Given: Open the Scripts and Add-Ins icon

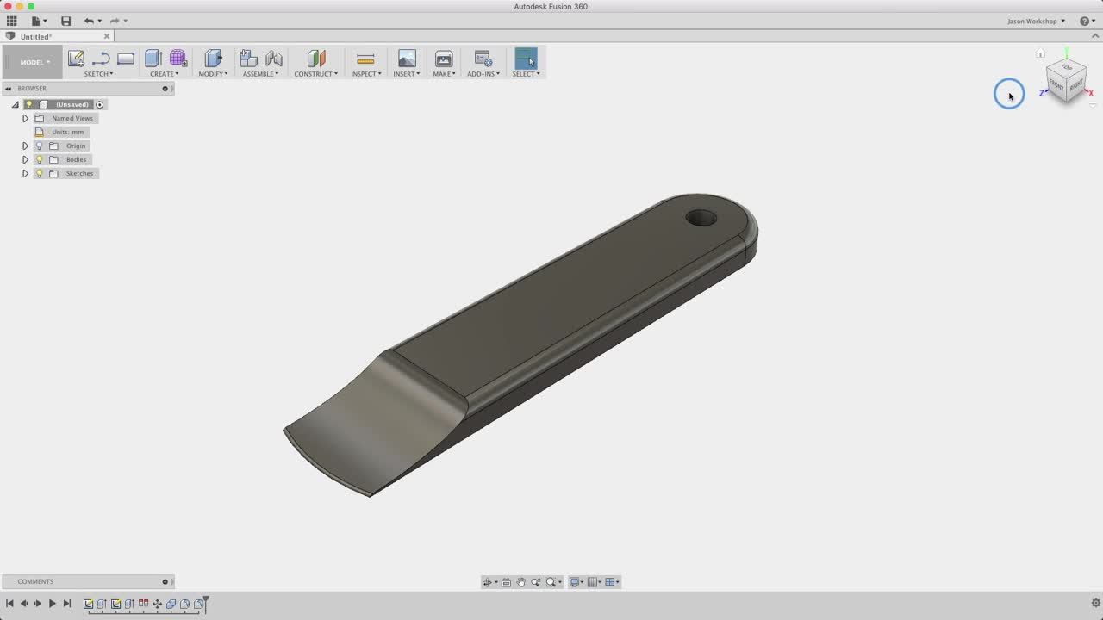Looking at the screenshot, I should coord(483,59).
